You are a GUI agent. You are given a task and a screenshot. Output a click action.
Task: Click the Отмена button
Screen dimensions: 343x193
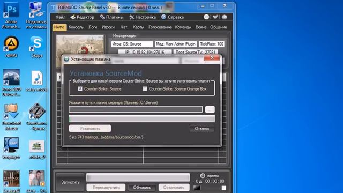[202, 129]
